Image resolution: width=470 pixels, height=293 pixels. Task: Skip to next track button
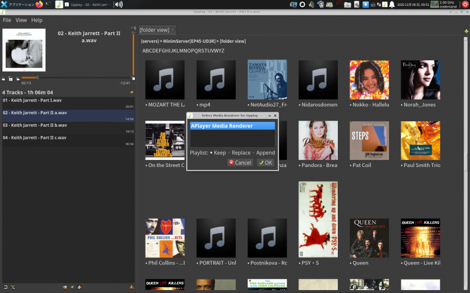coord(18,79)
